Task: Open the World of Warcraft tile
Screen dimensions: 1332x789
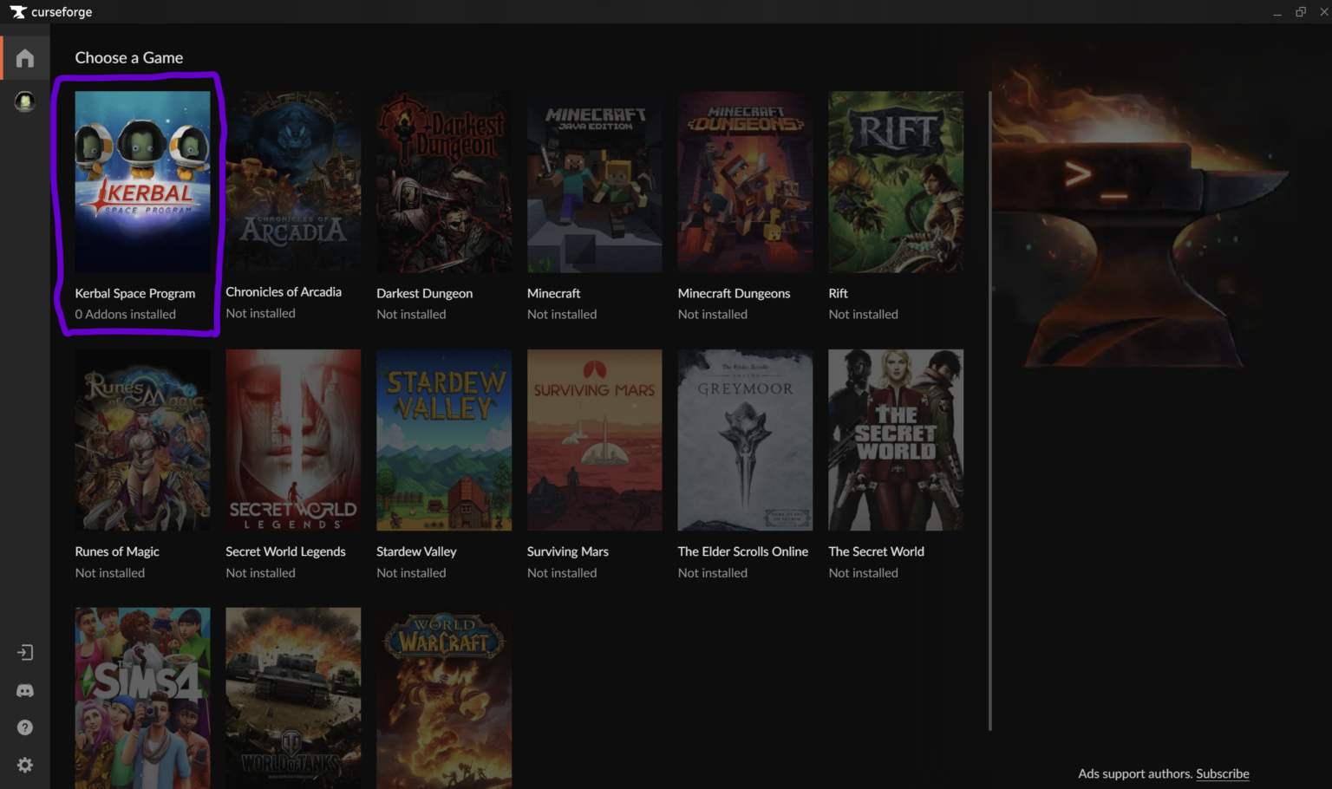Action: click(x=443, y=697)
